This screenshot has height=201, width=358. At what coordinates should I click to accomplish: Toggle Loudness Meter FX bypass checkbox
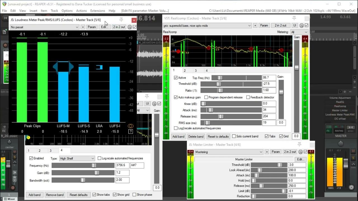point(135,27)
